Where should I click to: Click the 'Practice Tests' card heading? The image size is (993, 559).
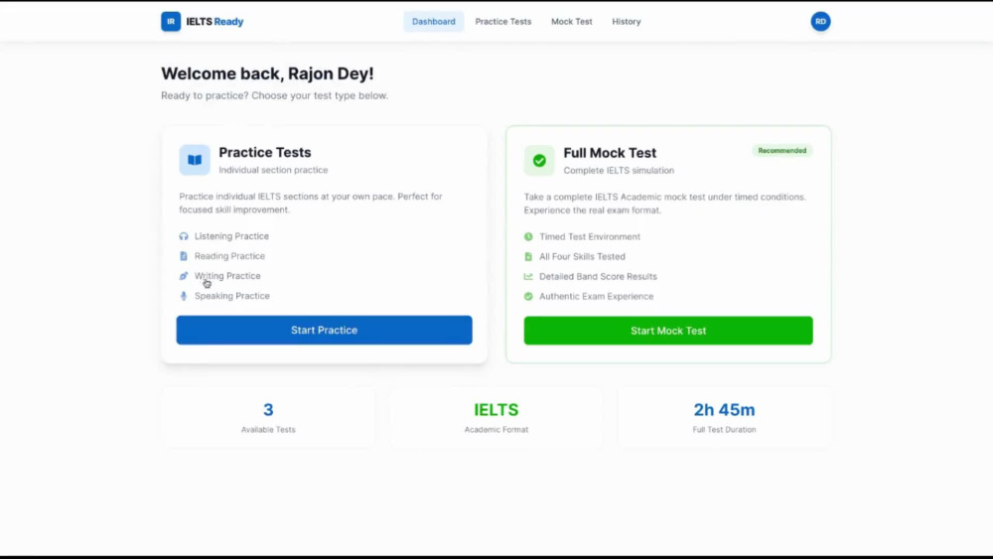[265, 152]
